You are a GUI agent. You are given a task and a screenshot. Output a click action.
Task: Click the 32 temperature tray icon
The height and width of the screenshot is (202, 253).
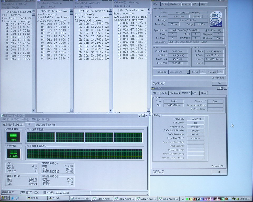tap(223, 199)
